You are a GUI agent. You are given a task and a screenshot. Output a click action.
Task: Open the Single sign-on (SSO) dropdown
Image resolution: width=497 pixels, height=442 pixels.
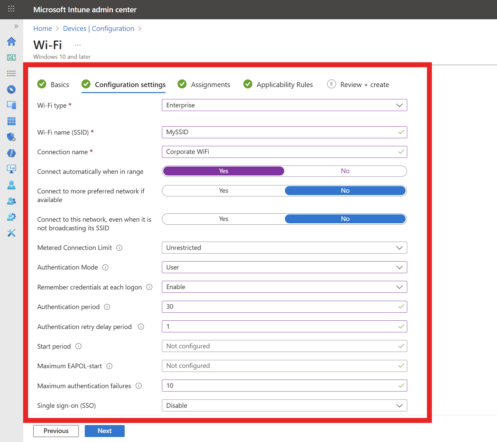point(284,406)
